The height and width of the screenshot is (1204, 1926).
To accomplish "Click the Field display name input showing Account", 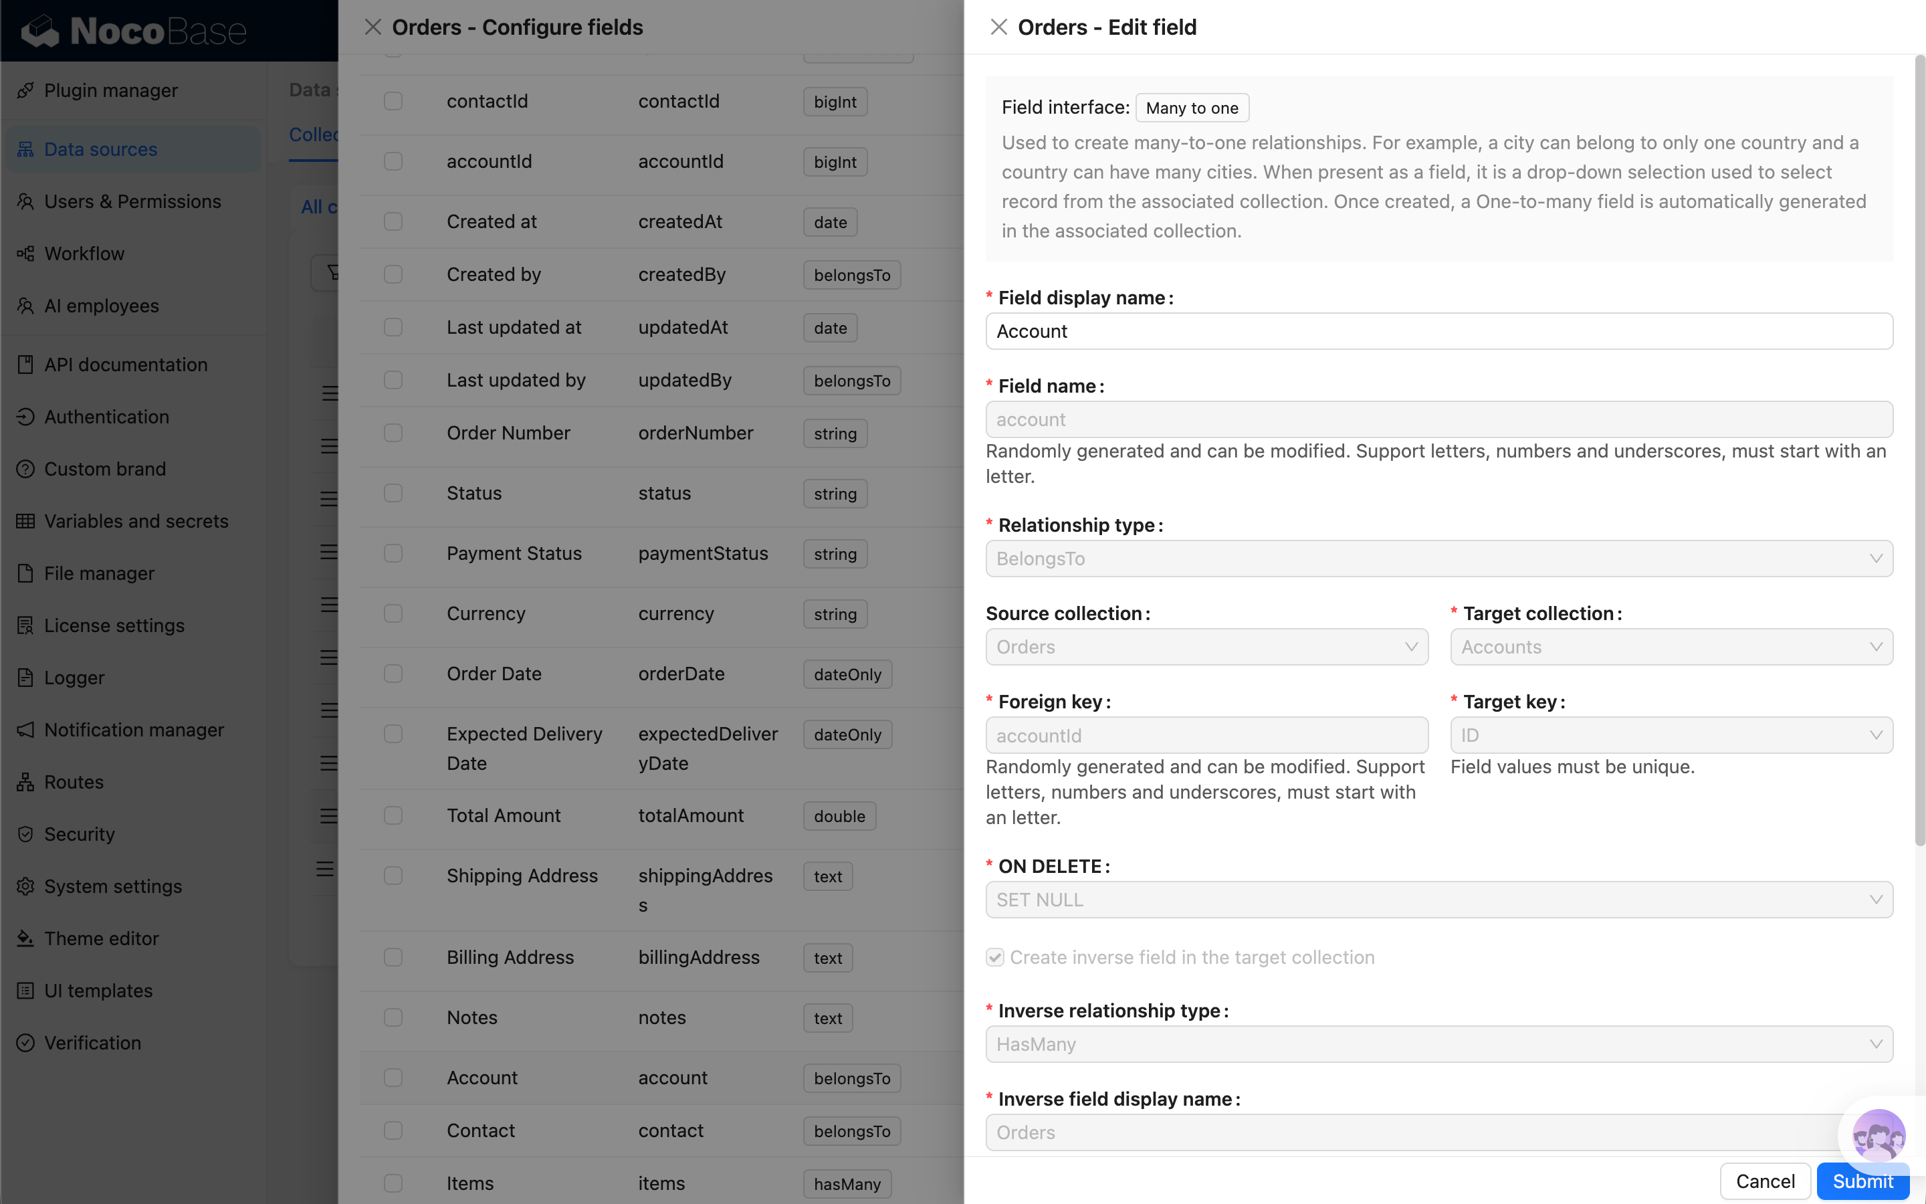I will (1437, 330).
